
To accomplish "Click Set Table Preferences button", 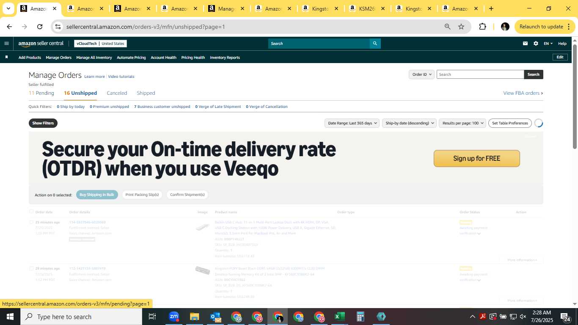I will point(510,123).
